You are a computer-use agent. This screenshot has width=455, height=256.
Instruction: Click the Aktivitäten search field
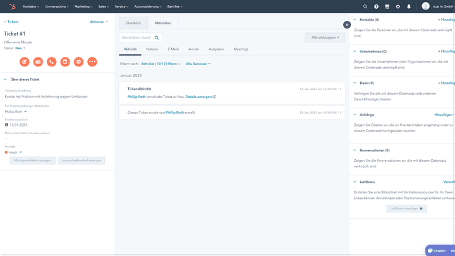pyautogui.click(x=137, y=38)
